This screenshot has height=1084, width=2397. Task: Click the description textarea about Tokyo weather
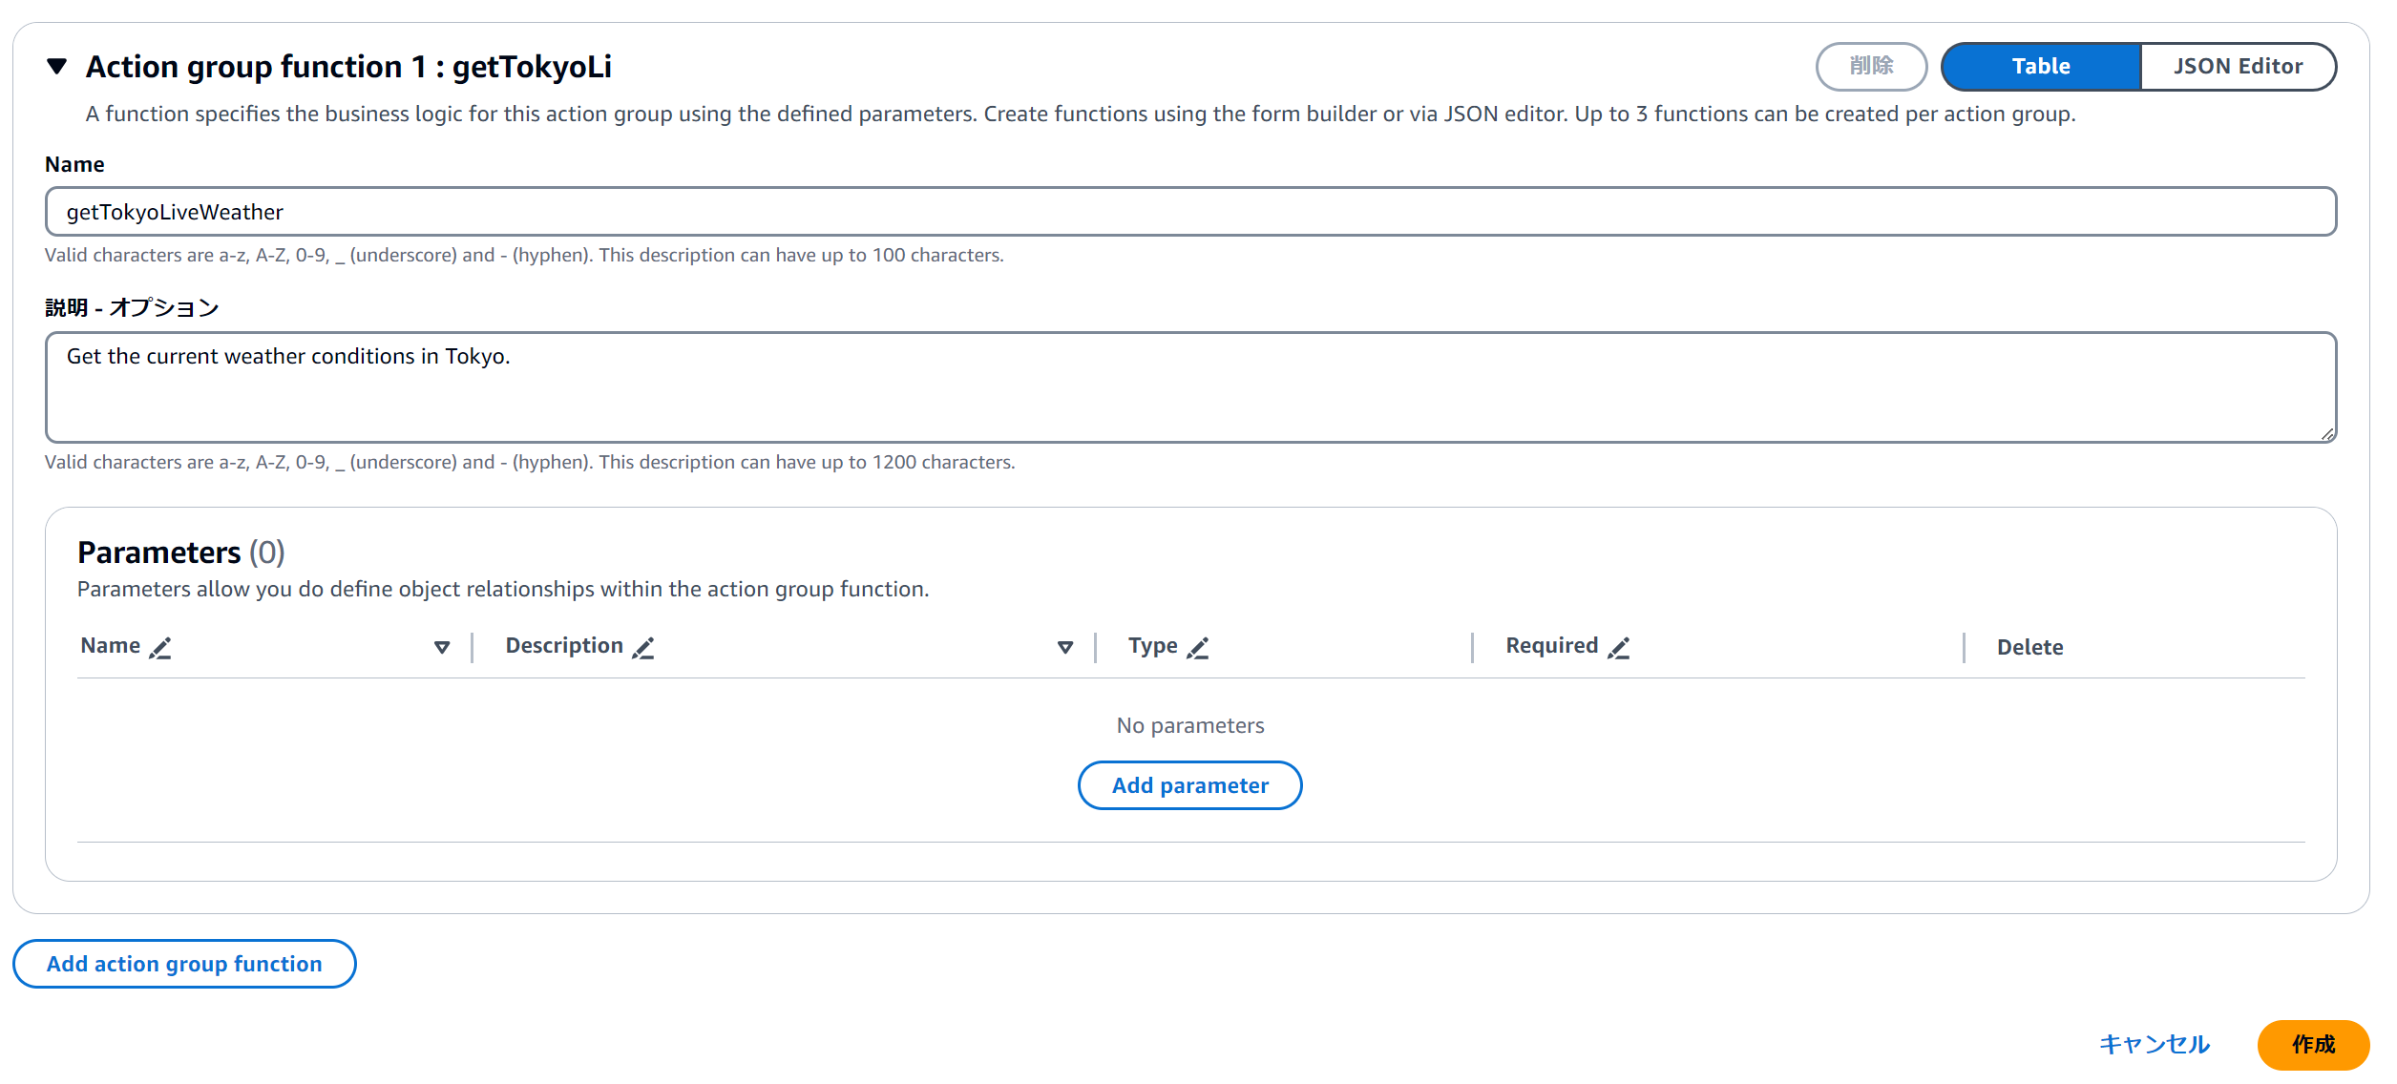pyautogui.click(x=1189, y=386)
